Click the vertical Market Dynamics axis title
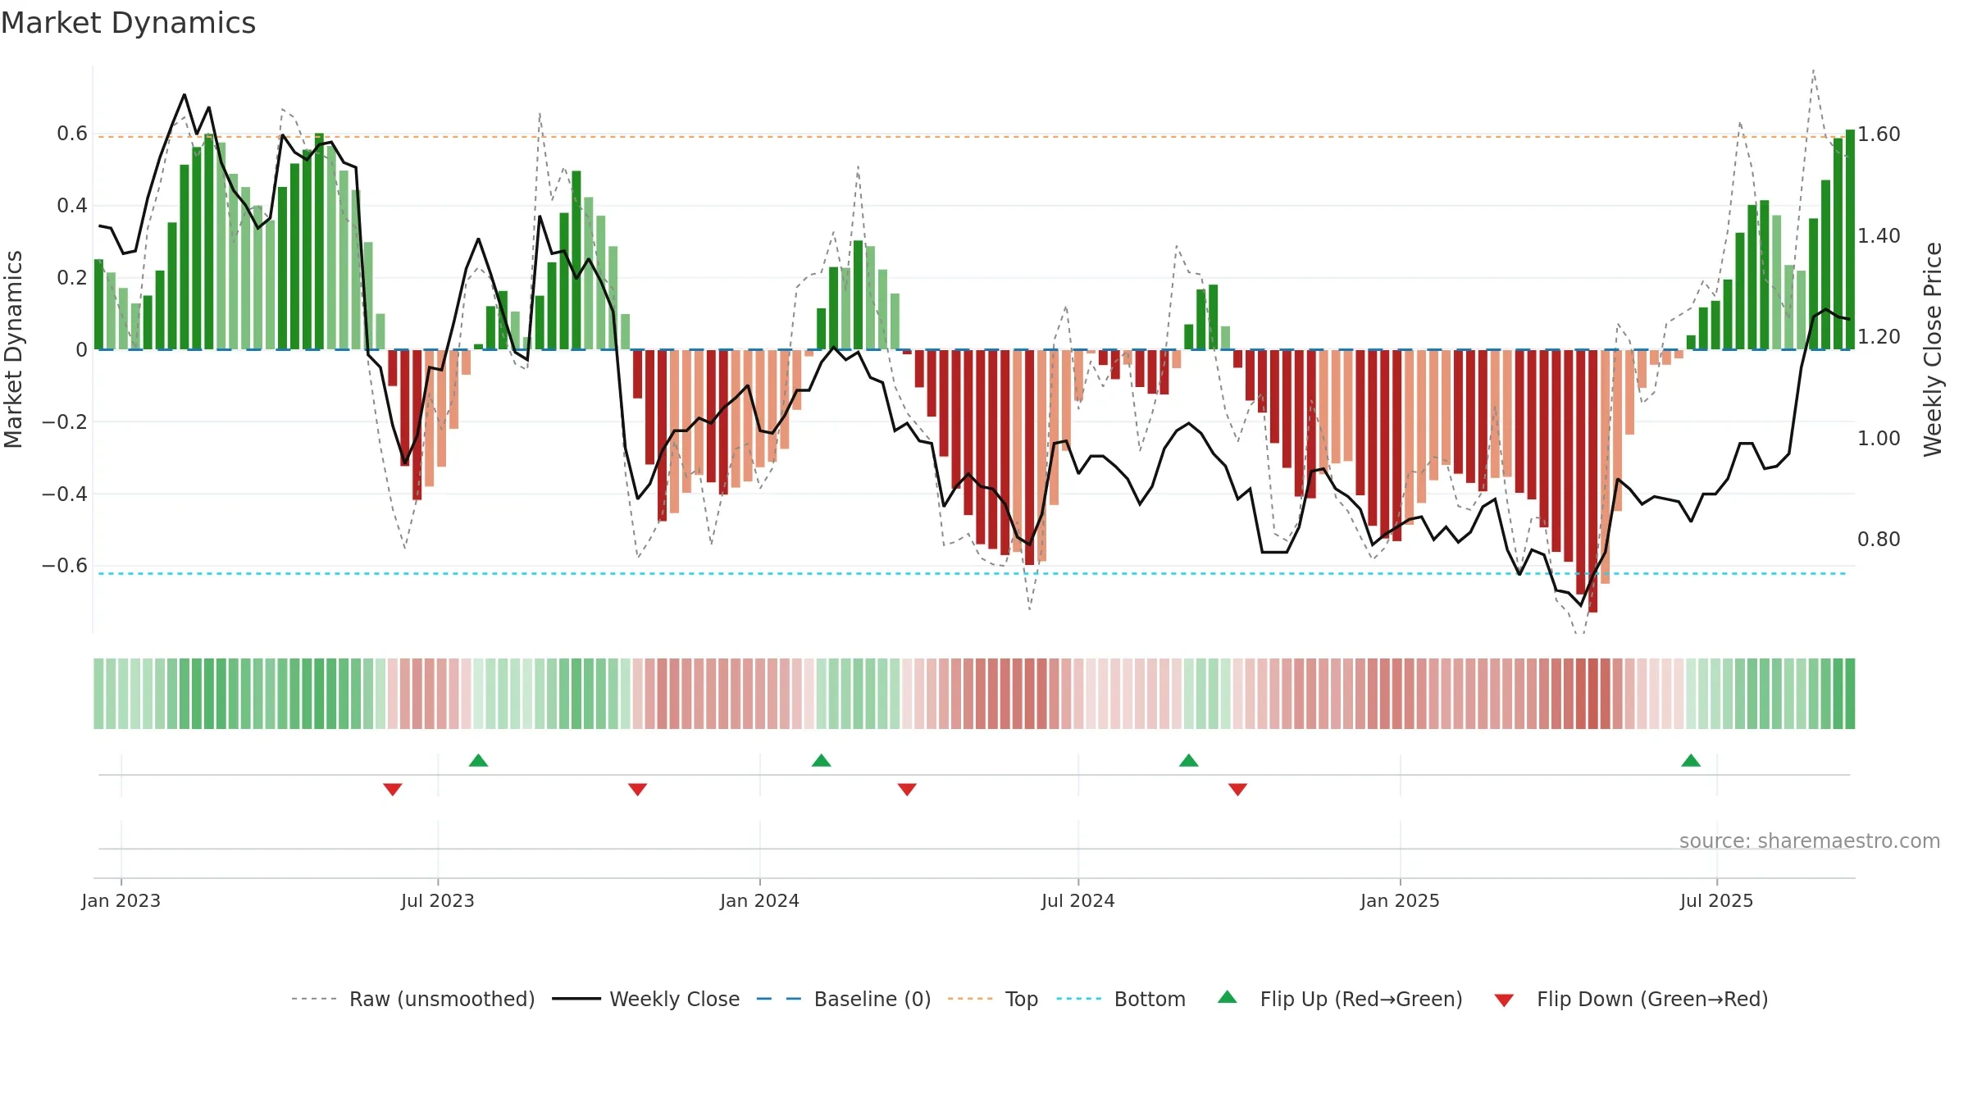Screen dimensions: 1968x1107 13,349
